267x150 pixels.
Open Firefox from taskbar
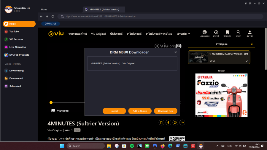click(x=163, y=146)
